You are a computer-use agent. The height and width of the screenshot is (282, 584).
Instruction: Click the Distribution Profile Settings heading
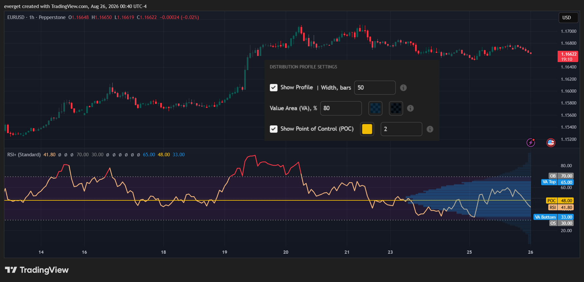[x=303, y=67]
